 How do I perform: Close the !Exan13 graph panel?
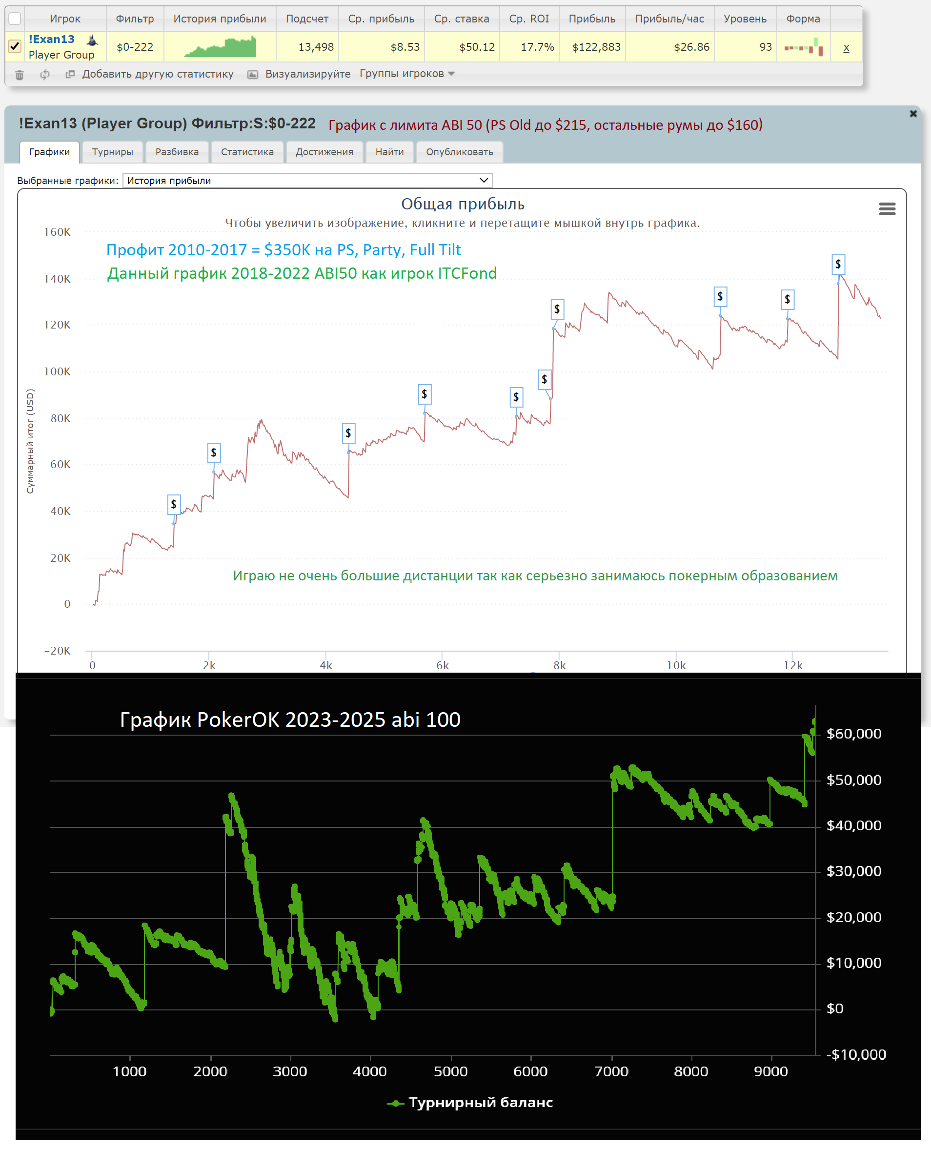(913, 114)
